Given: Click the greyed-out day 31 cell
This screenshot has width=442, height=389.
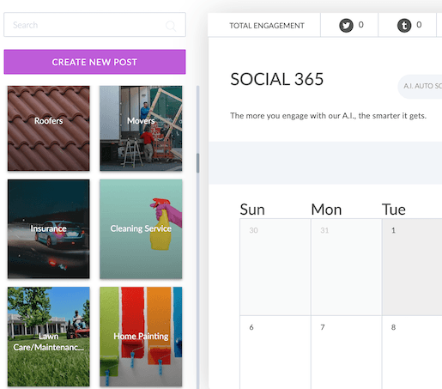Looking at the screenshot, I should (347, 267).
